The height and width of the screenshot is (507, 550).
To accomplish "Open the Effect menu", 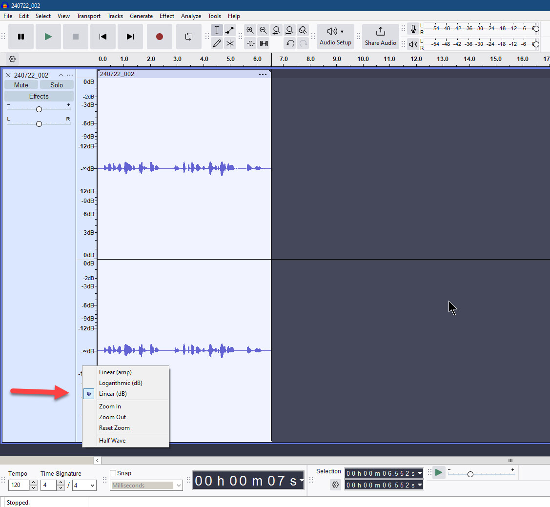I will pos(166,16).
